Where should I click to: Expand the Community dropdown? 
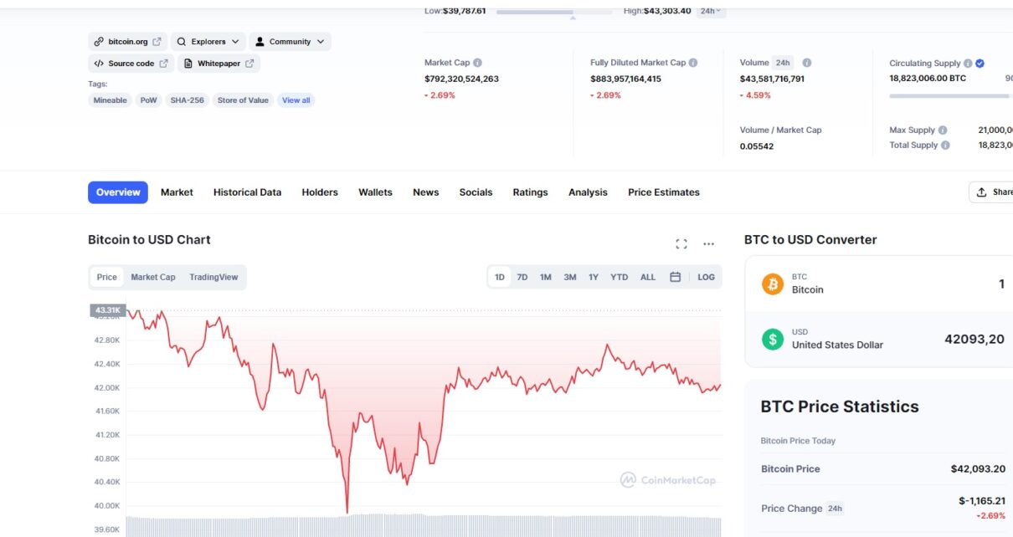point(290,42)
